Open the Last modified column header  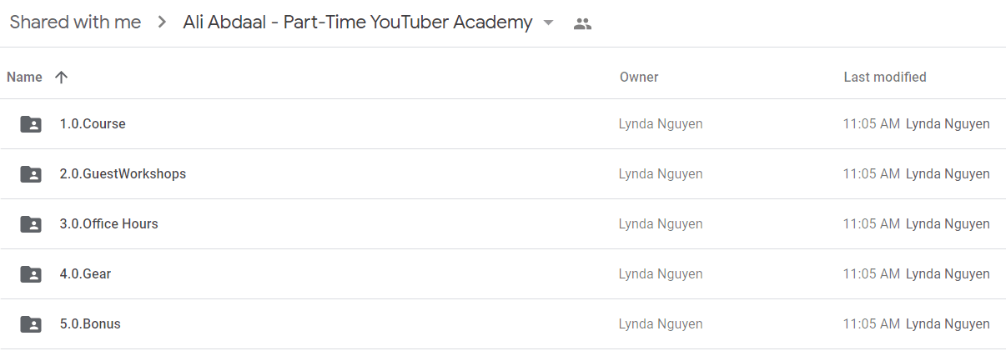click(x=885, y=78)
